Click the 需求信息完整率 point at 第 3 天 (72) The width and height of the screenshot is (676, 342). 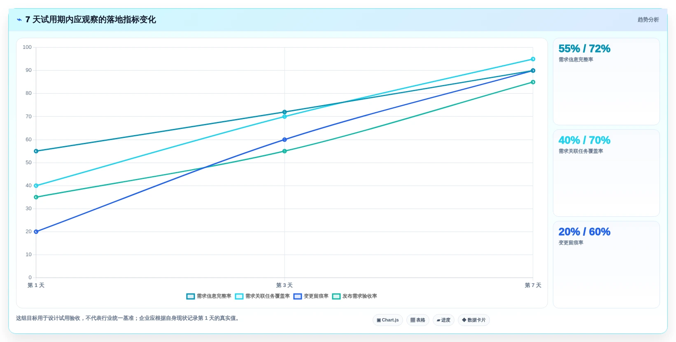point(284,112)
